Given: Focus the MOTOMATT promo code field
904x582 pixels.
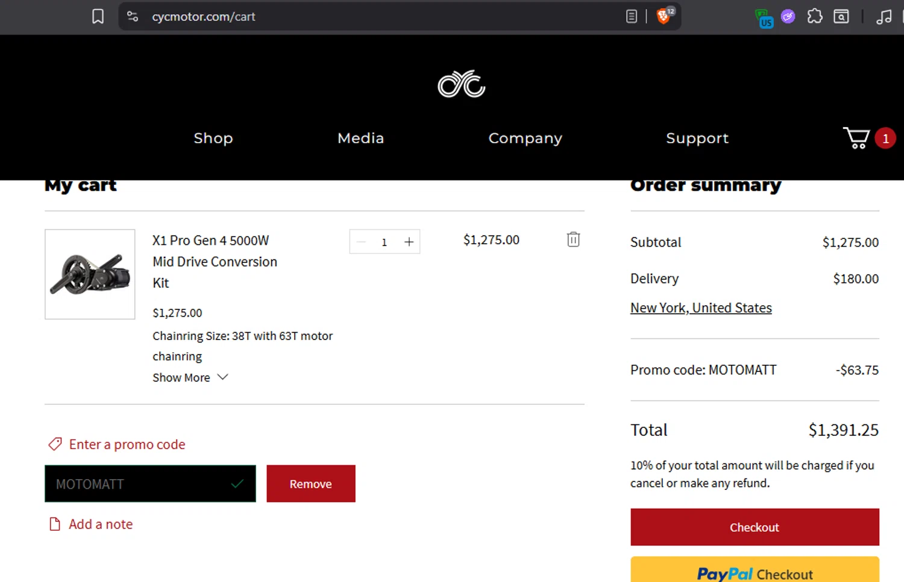Looking at the screenshot, I should pyautogui.click(x=150, y=483).
